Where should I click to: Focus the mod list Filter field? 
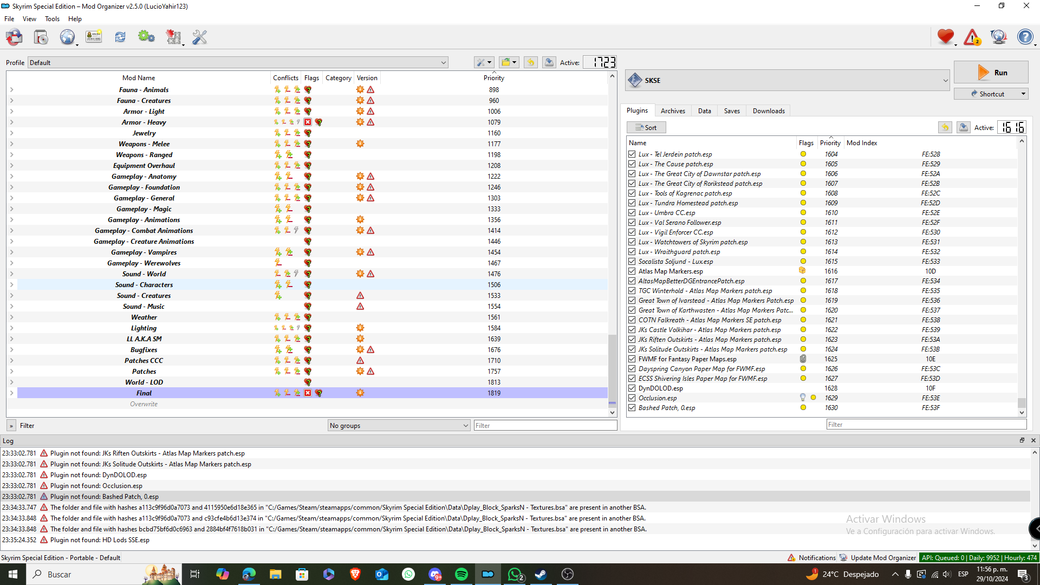545,426
